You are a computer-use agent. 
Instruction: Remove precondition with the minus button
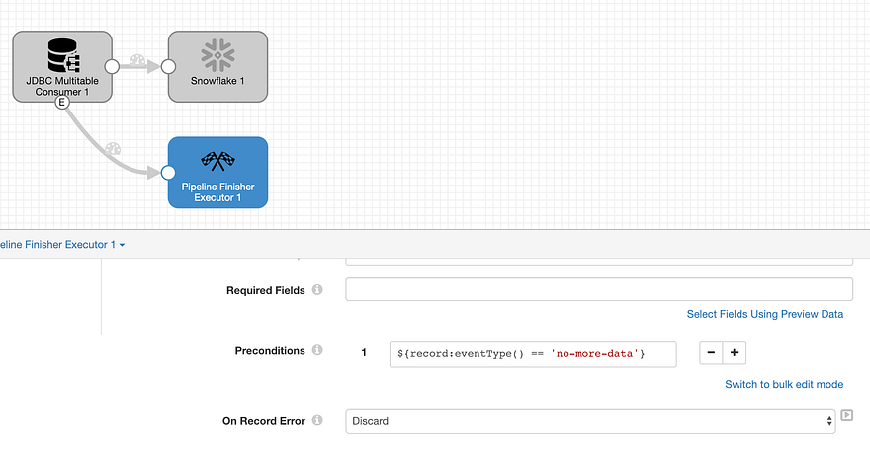tap(711, 352)
